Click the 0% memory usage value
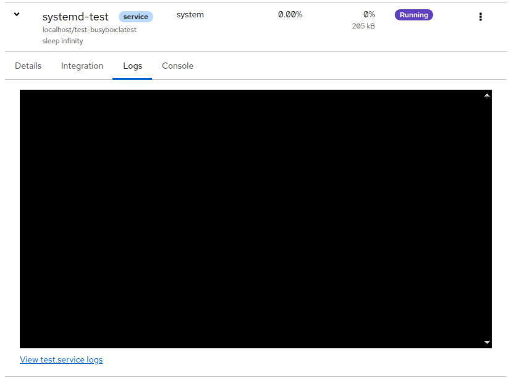514x378 pixels. click(x=369, y=14)
